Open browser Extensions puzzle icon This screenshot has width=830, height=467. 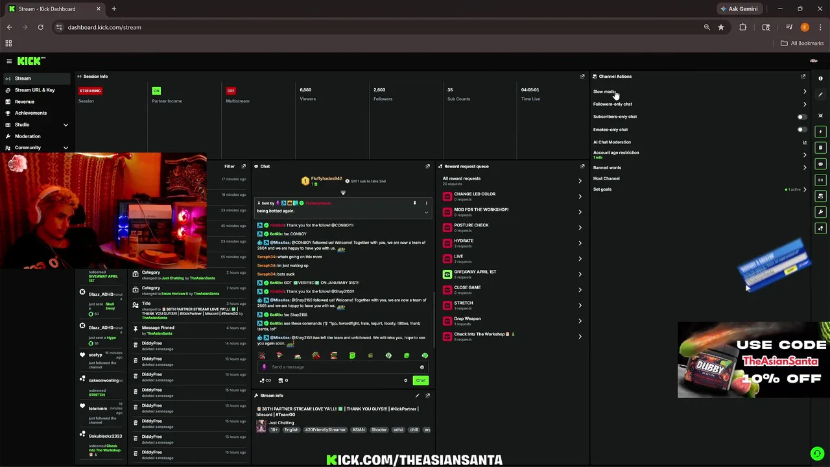click(743, 27)
